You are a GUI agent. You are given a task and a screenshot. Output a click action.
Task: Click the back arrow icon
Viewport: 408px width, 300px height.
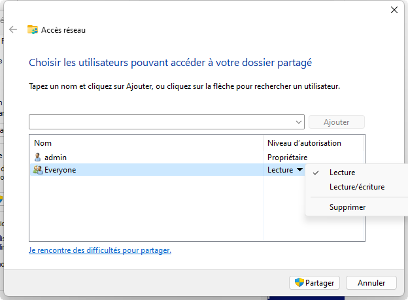pos(13,29)
